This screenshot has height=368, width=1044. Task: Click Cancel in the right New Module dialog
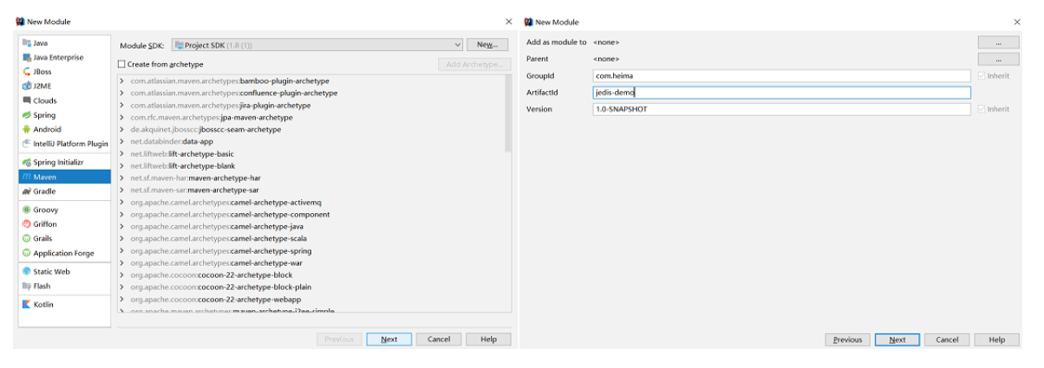[x=947, y=339]
